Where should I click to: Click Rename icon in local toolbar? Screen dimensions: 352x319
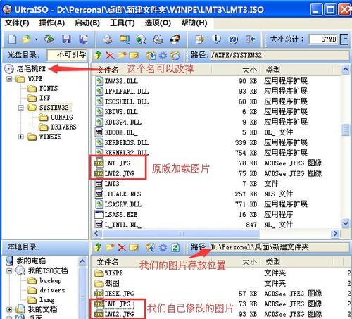coord(134,247)
